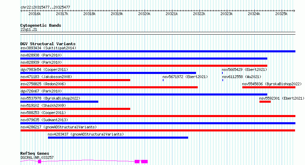305x165 pixels.
Task: Select the 20324k ruler position
Action: pyautogui.click(x=254, y=14)
